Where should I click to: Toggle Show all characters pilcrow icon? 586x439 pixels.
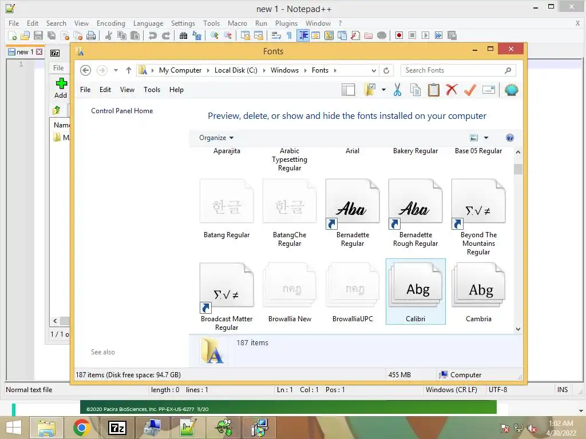coord(289,35)
